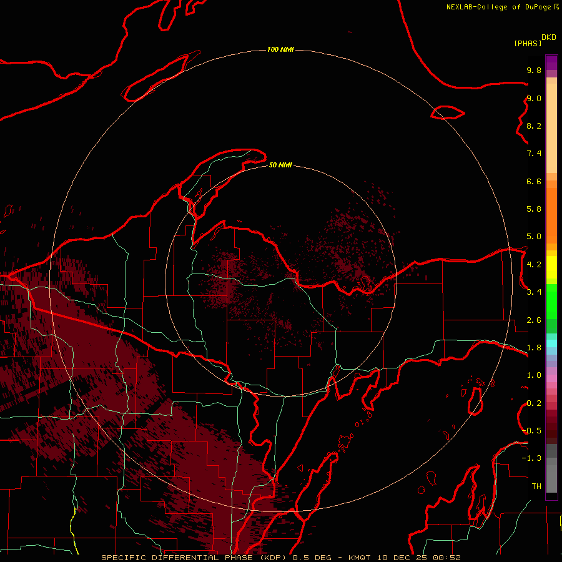562x562 pixels.
Task: Click the DKD unit label above the scale
Action: pos(549,37)
